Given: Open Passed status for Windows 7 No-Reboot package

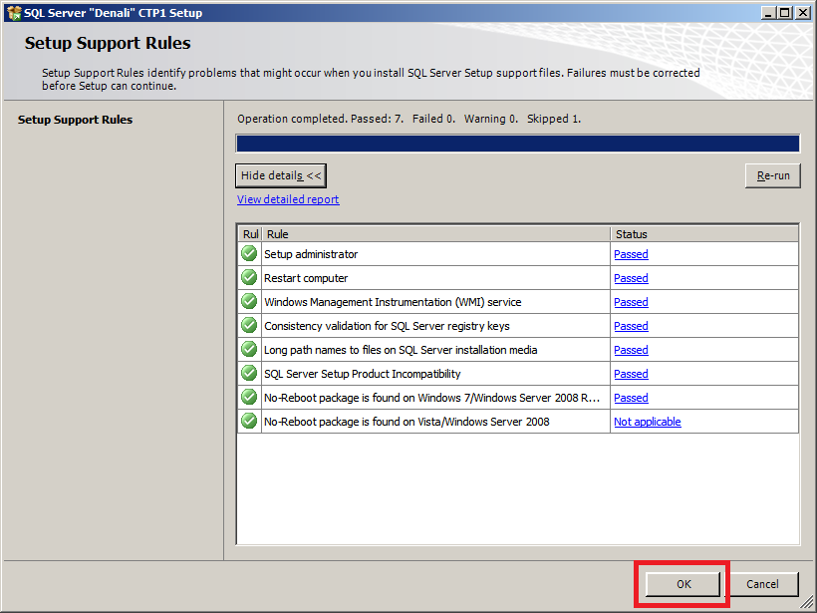Looking at the screenshot, I should coord(631,399).
